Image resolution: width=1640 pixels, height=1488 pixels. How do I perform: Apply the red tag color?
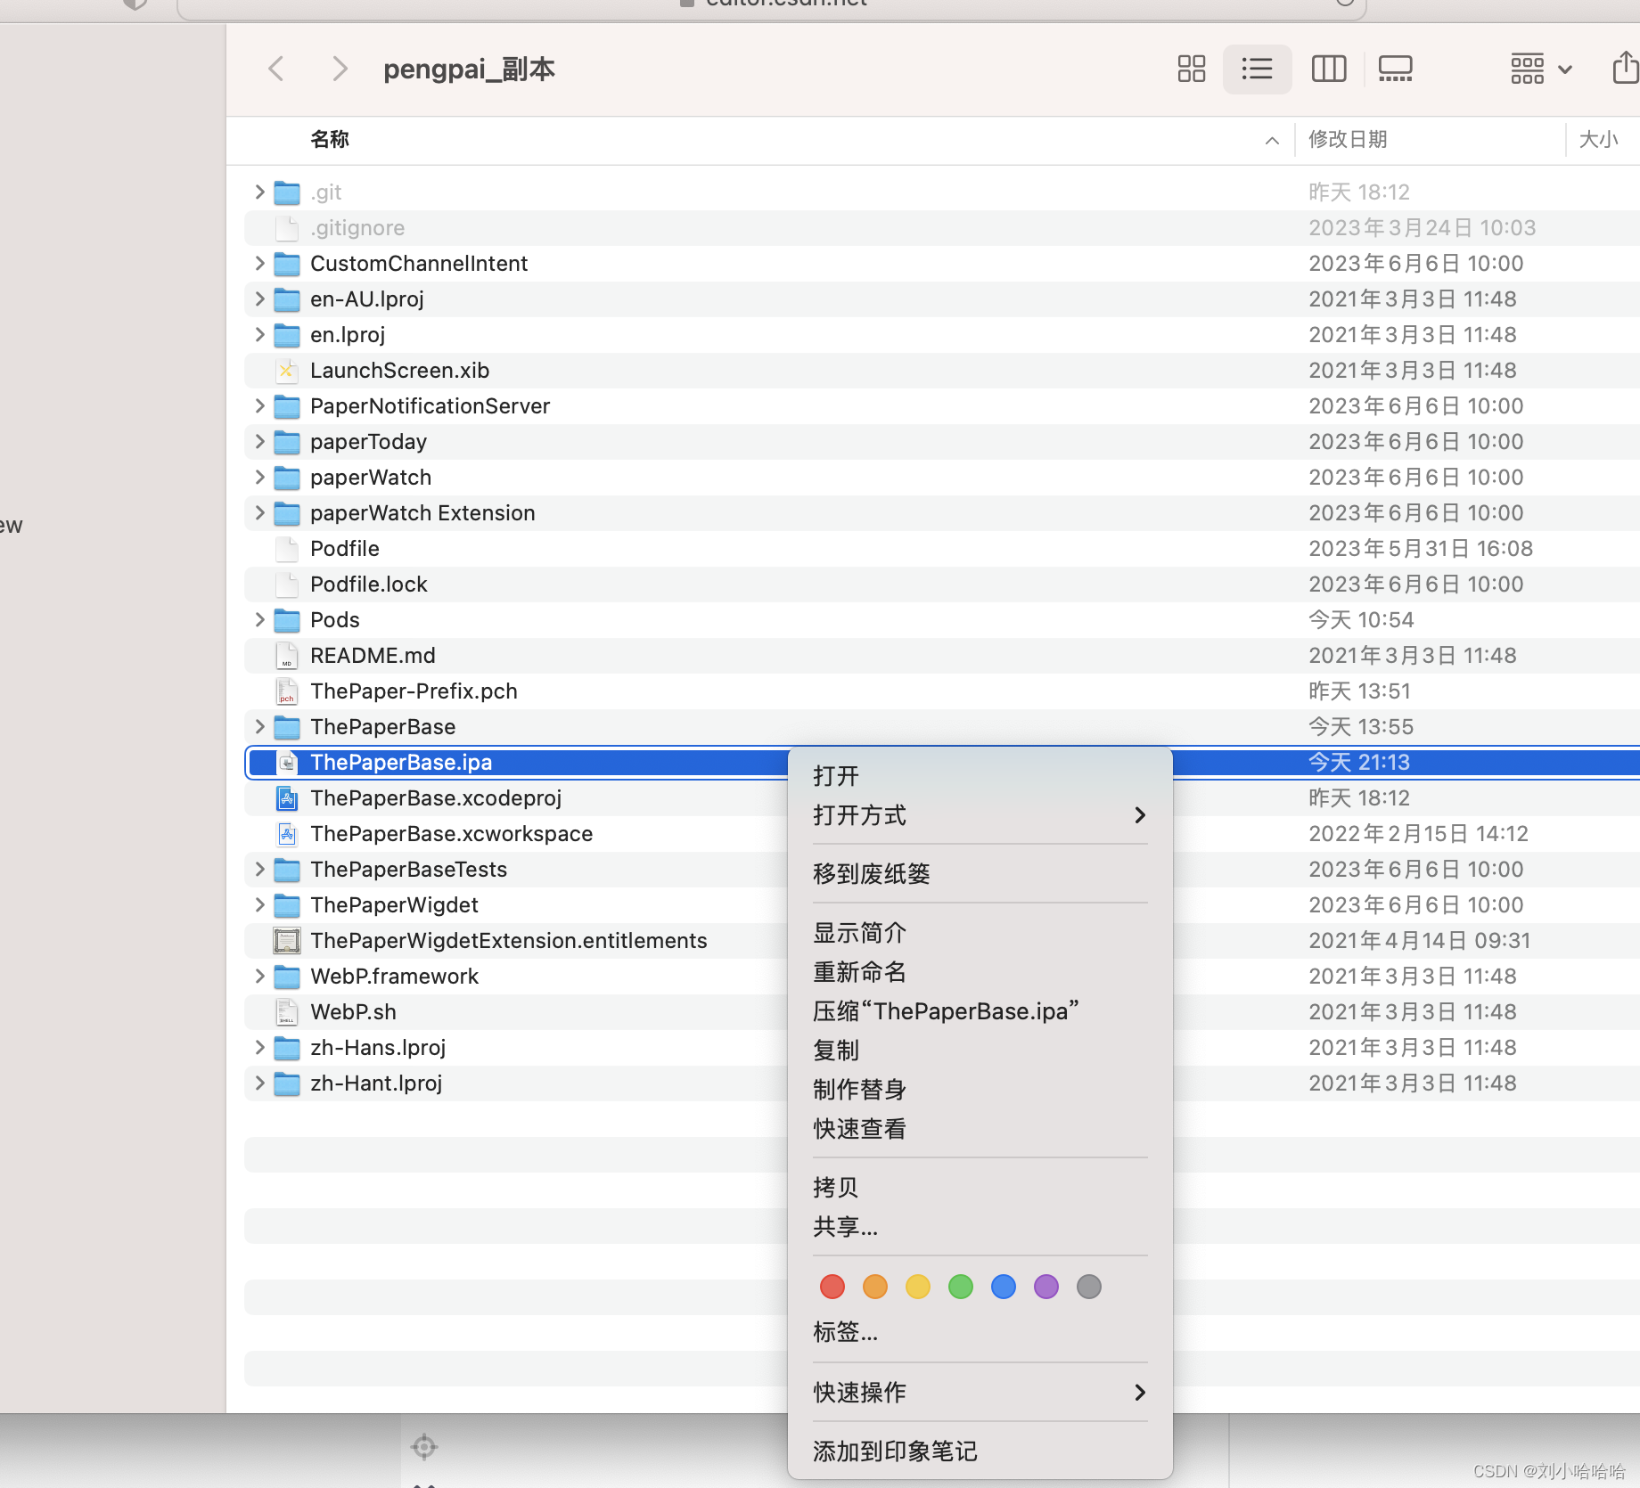(832, 1287)
